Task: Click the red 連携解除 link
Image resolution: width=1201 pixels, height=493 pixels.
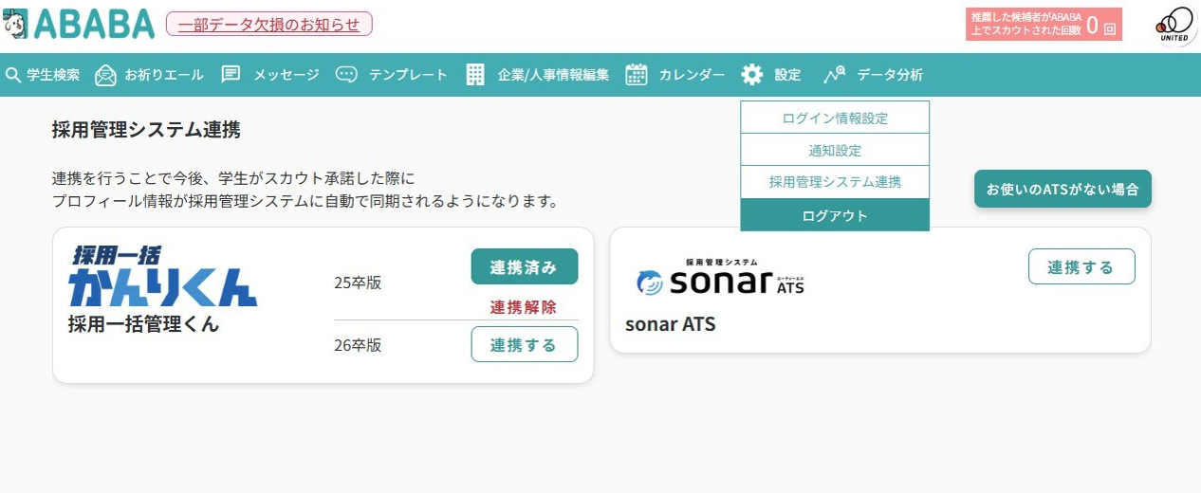Action: [x=524, y=306]
